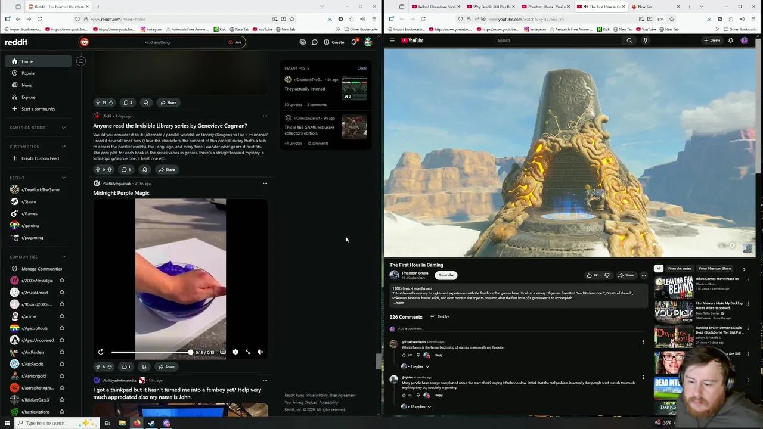Viewport: 763px width, 429px height.
Task: Open Steam from Windows taskbar
Action: pyautogui.click(x=151, y=423)
